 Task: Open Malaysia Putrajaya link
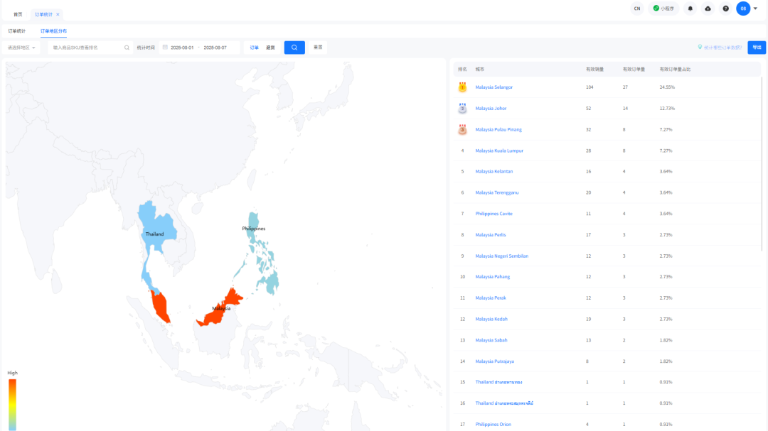coord(494,361)
